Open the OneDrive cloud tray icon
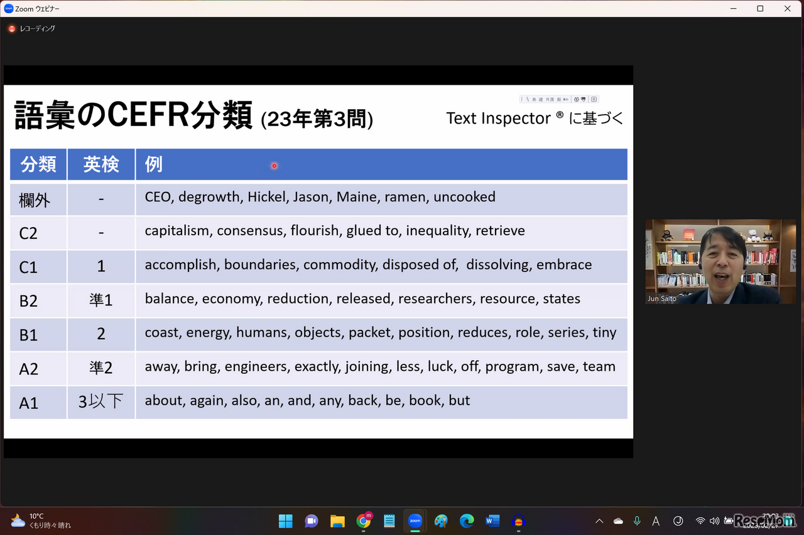Viewport: 804px width, 535px height. [x=618, y=521]
